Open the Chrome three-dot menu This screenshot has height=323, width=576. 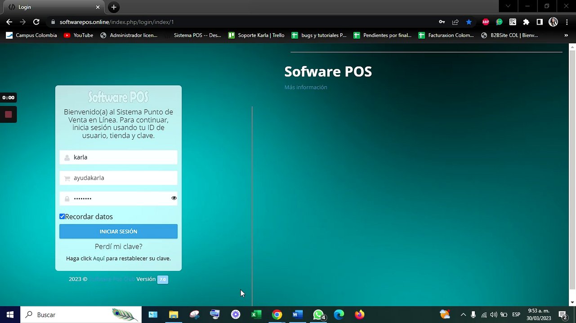567,22
